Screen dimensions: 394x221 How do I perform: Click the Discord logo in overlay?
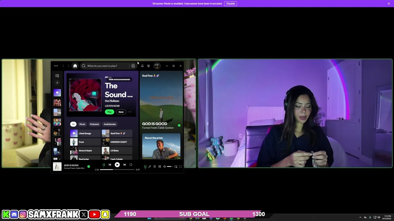(x=14, y=214)
